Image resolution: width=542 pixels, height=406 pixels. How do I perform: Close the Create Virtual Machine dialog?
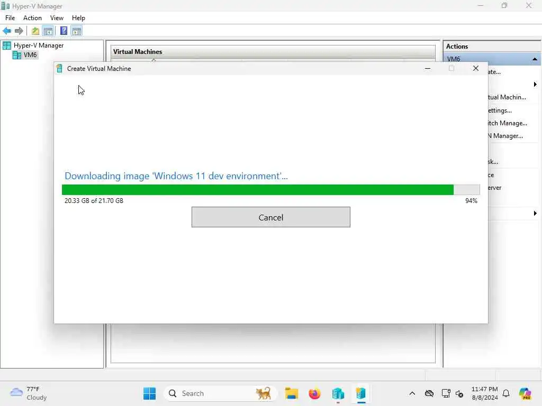coord(476,68)
